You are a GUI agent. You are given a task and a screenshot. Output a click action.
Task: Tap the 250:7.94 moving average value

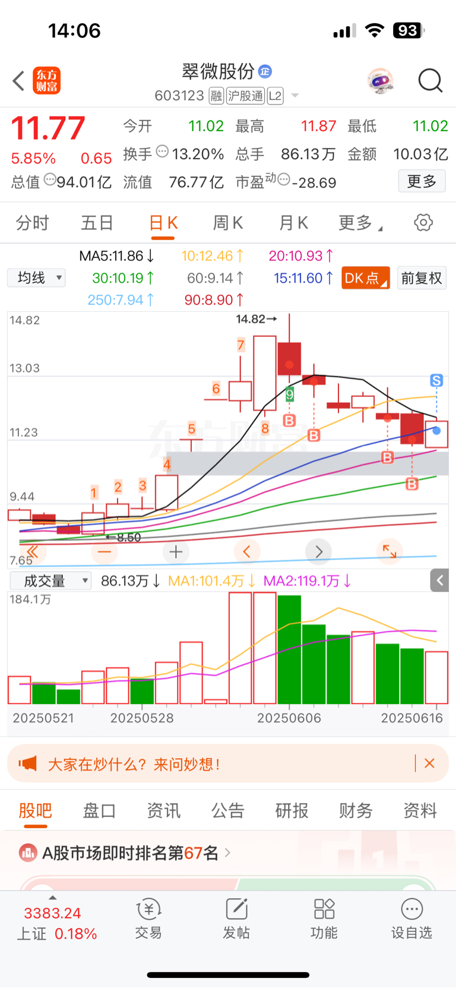[121, 300]
